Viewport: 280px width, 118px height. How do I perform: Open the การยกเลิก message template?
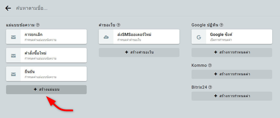[53, 37]
